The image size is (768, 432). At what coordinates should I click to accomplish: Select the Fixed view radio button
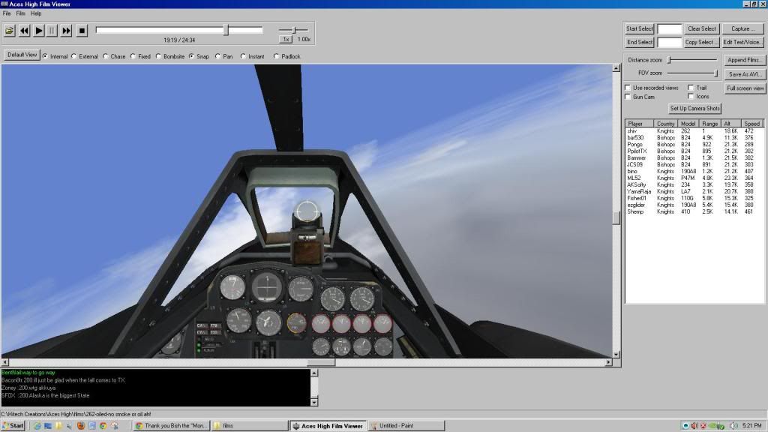tap(133, 56)
